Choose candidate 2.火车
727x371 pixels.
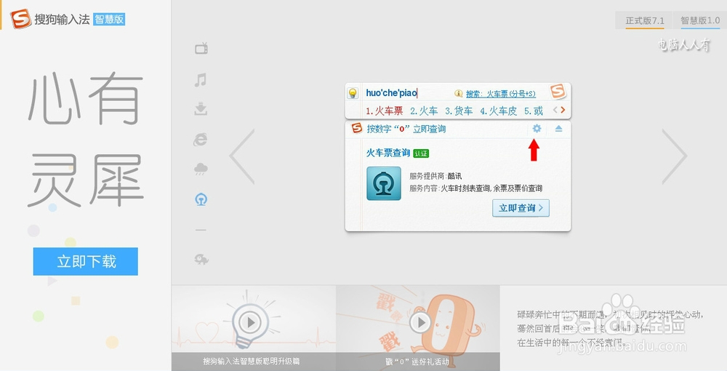point(424,111)
